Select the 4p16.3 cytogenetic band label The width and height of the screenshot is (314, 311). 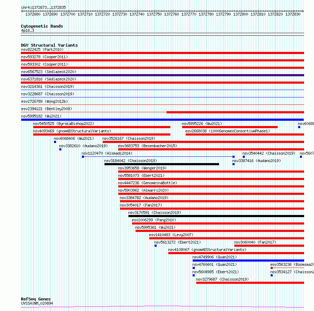point(28,30)
